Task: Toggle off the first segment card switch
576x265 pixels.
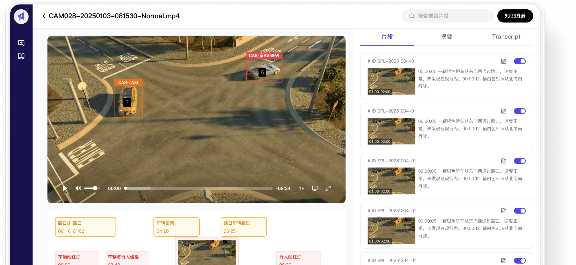Action: tap(520, 61)
